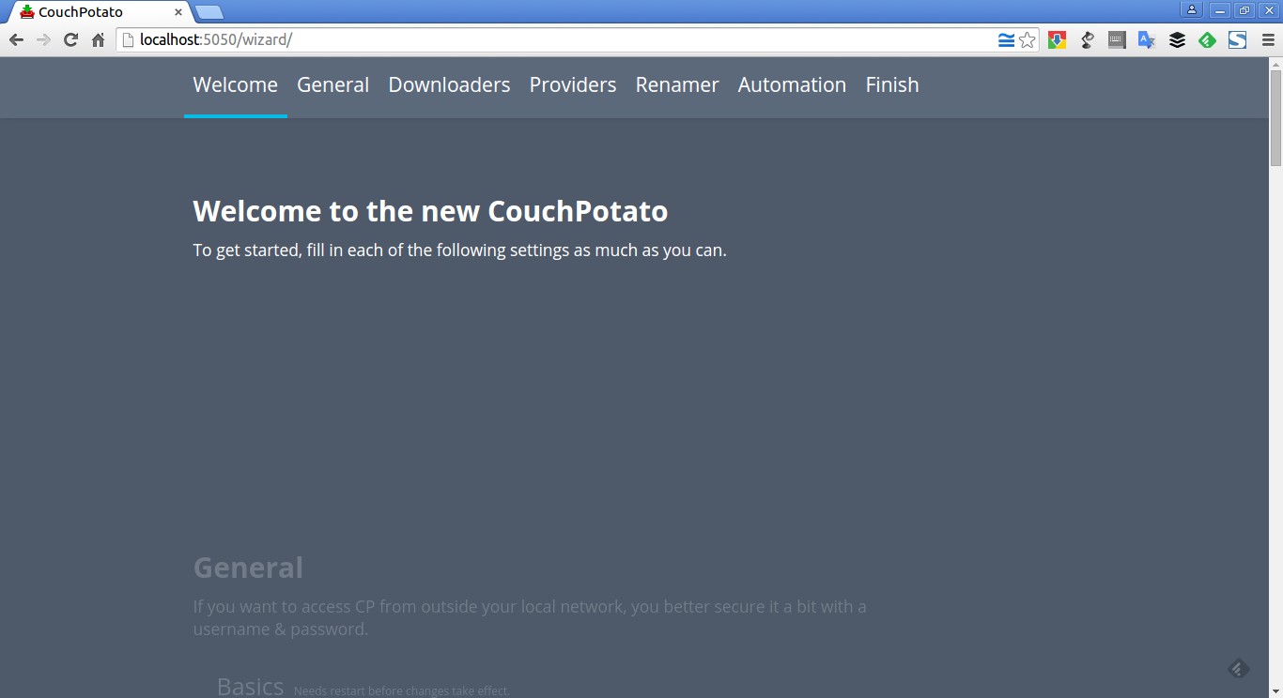Select the Providers wizard tab
Image resolution: width=1283 pixels, height=698 pixels.
(573, 84)
